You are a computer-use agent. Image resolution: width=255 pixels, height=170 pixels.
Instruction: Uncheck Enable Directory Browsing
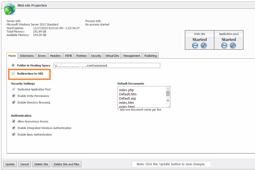14,102
